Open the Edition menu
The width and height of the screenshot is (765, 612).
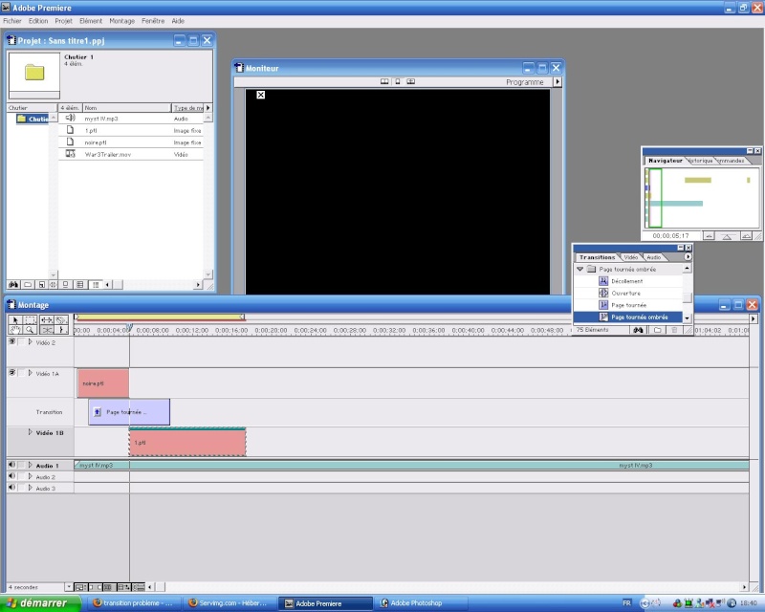click(38, 21)
